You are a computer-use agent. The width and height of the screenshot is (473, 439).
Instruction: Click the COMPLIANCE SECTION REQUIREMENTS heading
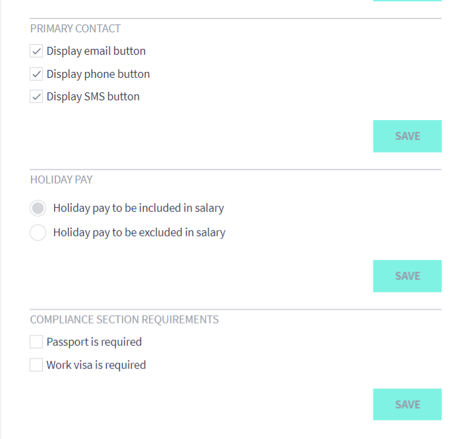[x=124, y=320]
